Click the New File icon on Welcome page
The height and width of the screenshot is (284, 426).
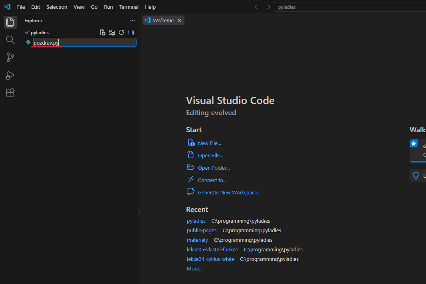[x=191, y=142]
